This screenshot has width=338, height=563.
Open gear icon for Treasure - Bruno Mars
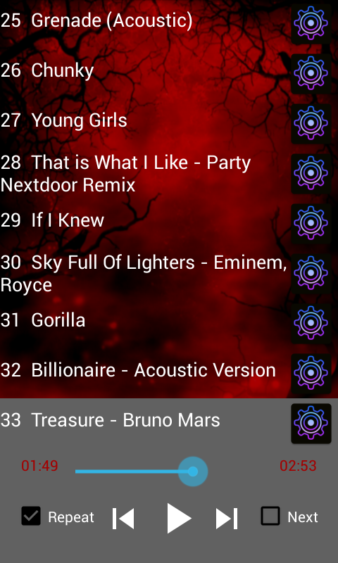(x=311, y=423)
